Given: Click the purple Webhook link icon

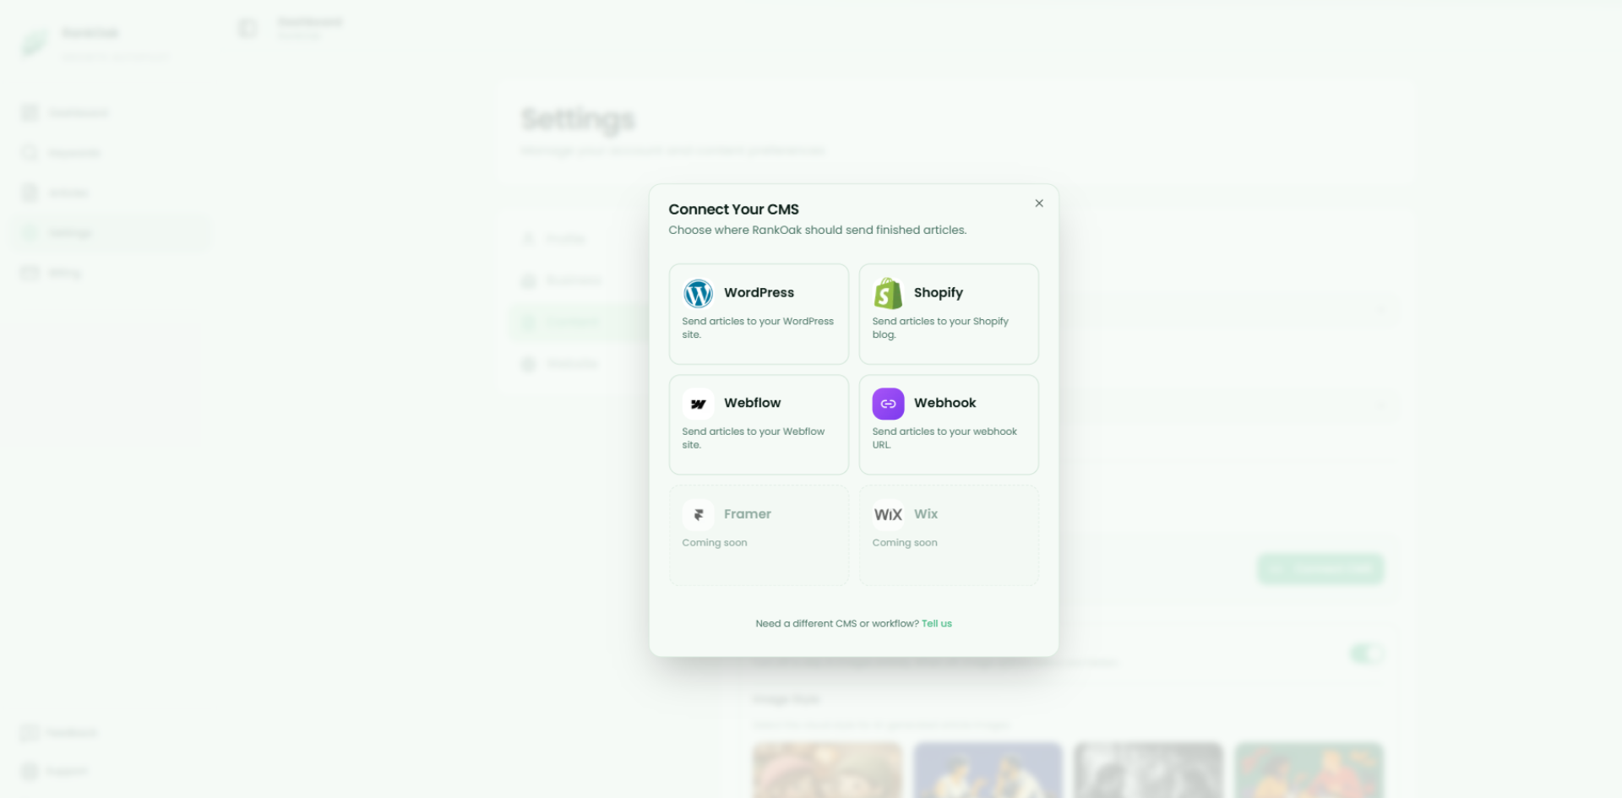Looking at the screenshot, I should tap(888, 404).
